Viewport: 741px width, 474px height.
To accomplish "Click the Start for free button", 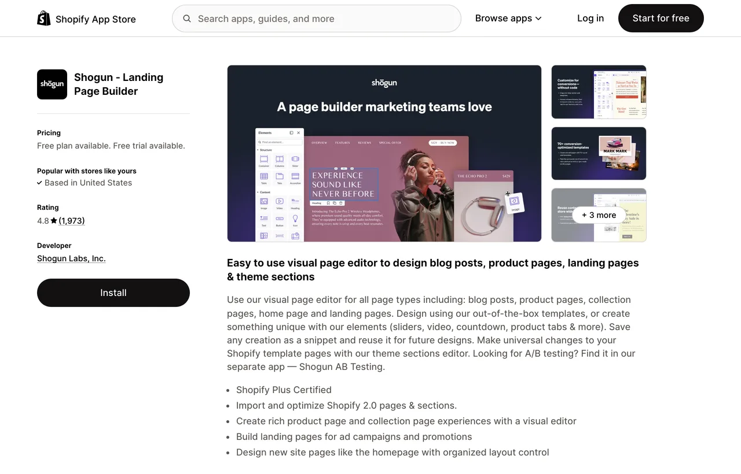I will point(661,18).
